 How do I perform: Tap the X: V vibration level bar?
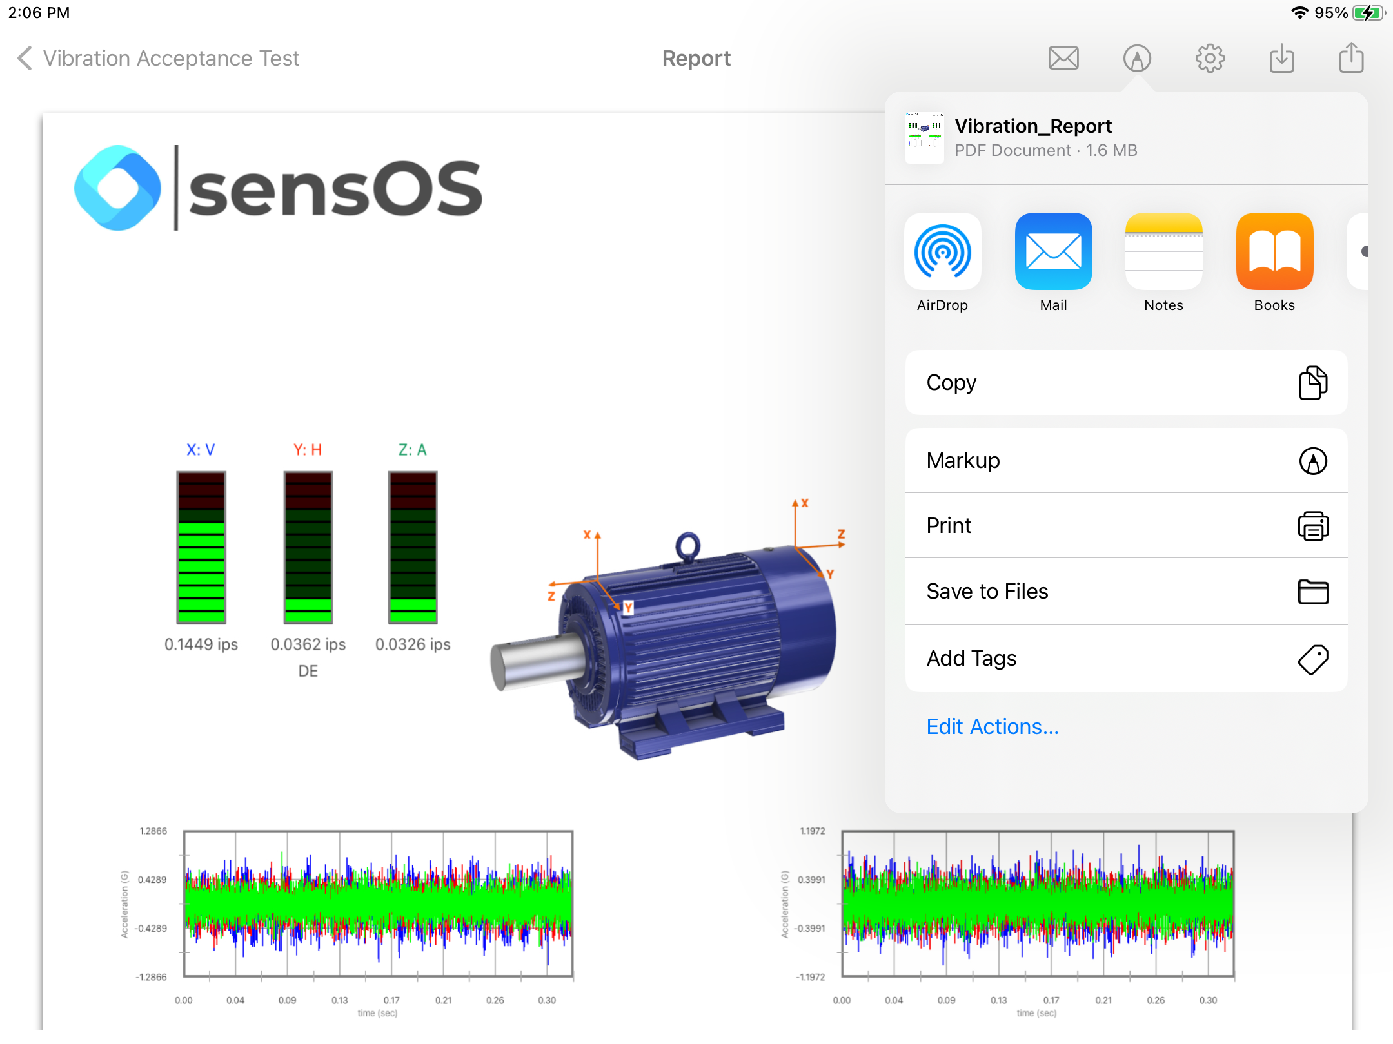201,547
